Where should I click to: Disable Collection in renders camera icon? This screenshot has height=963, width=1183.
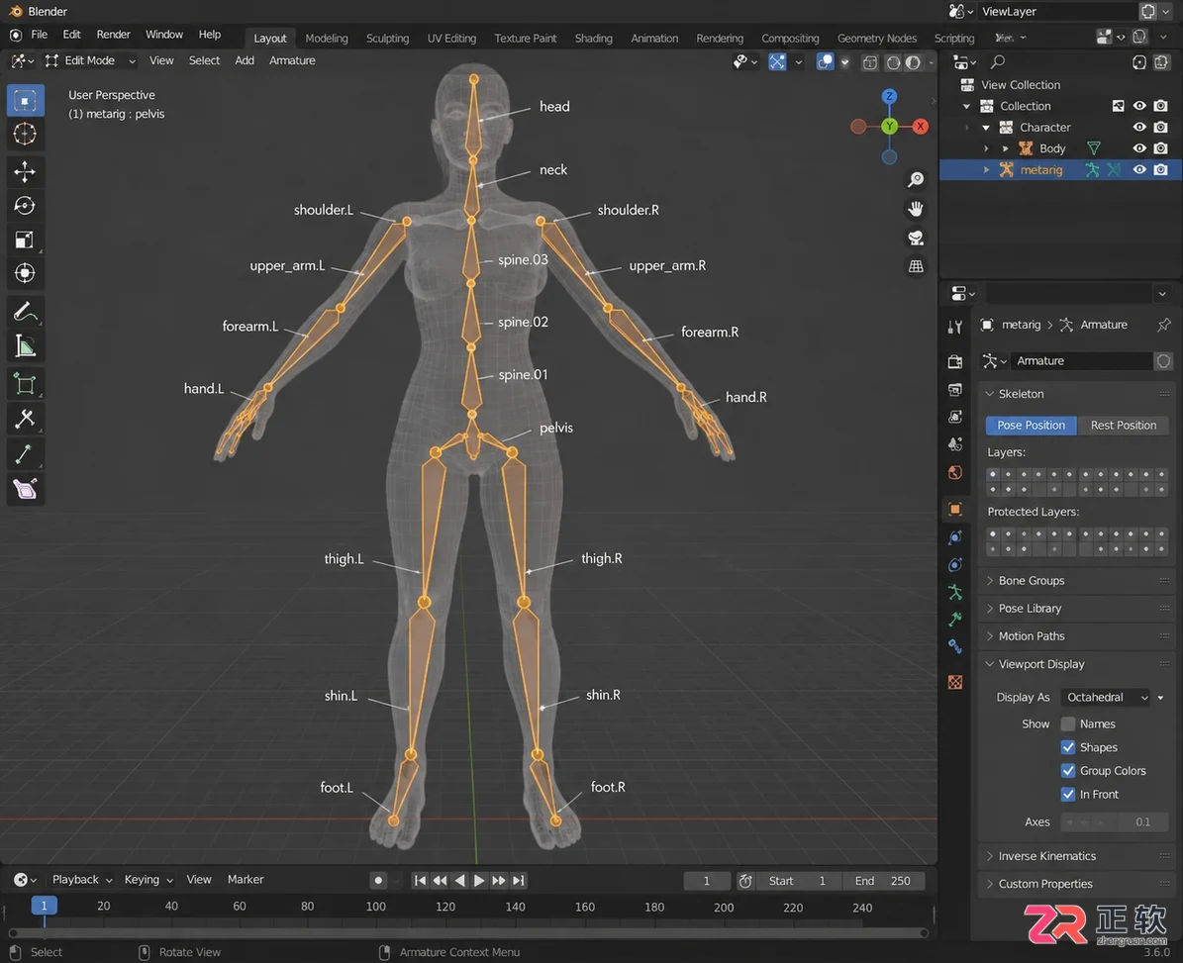(1161, 106)
